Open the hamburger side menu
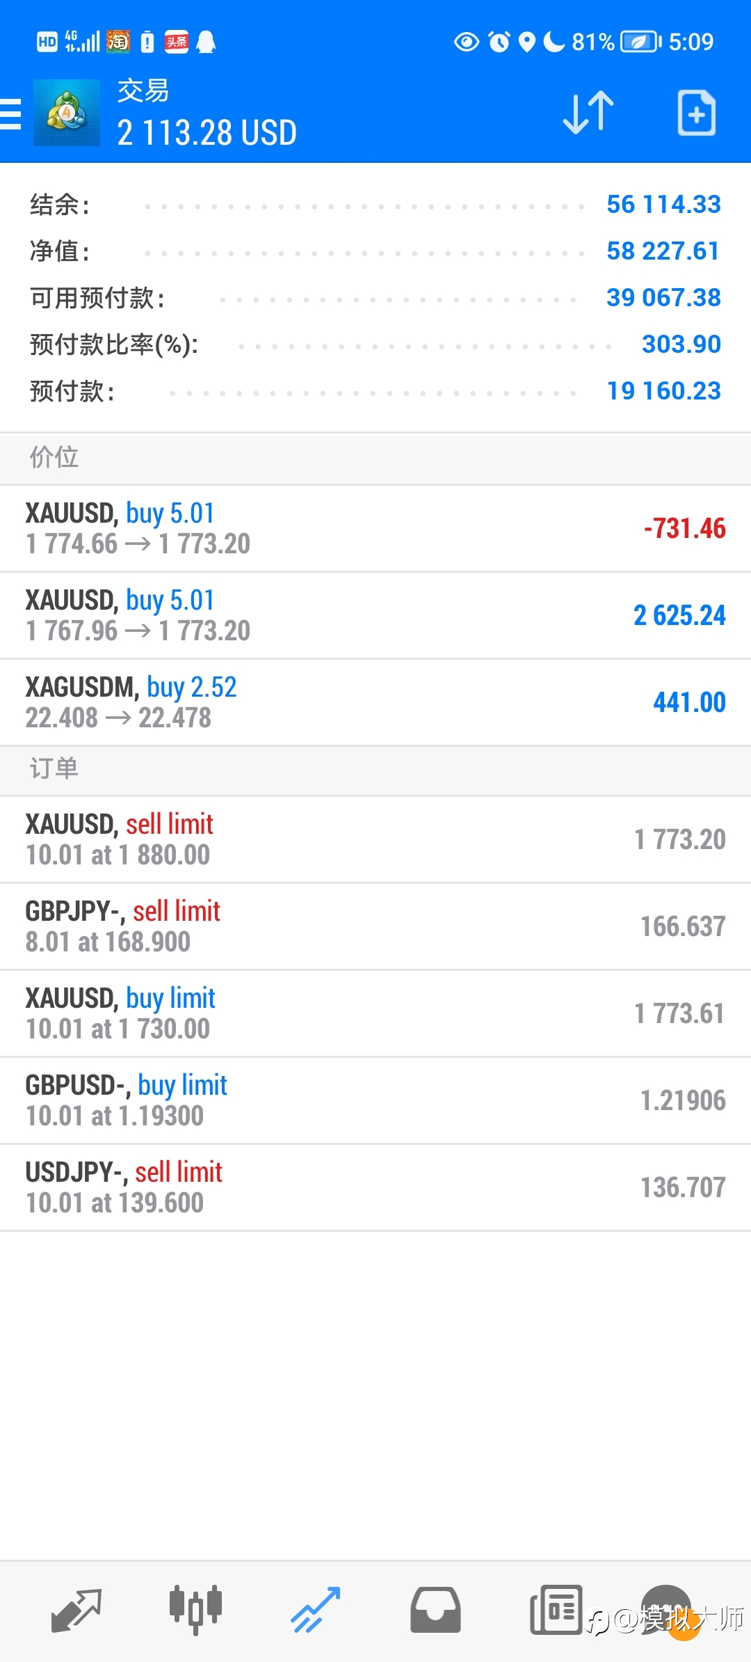The image size is (751, 1662). pyautogui.click(x=10, y=113)
